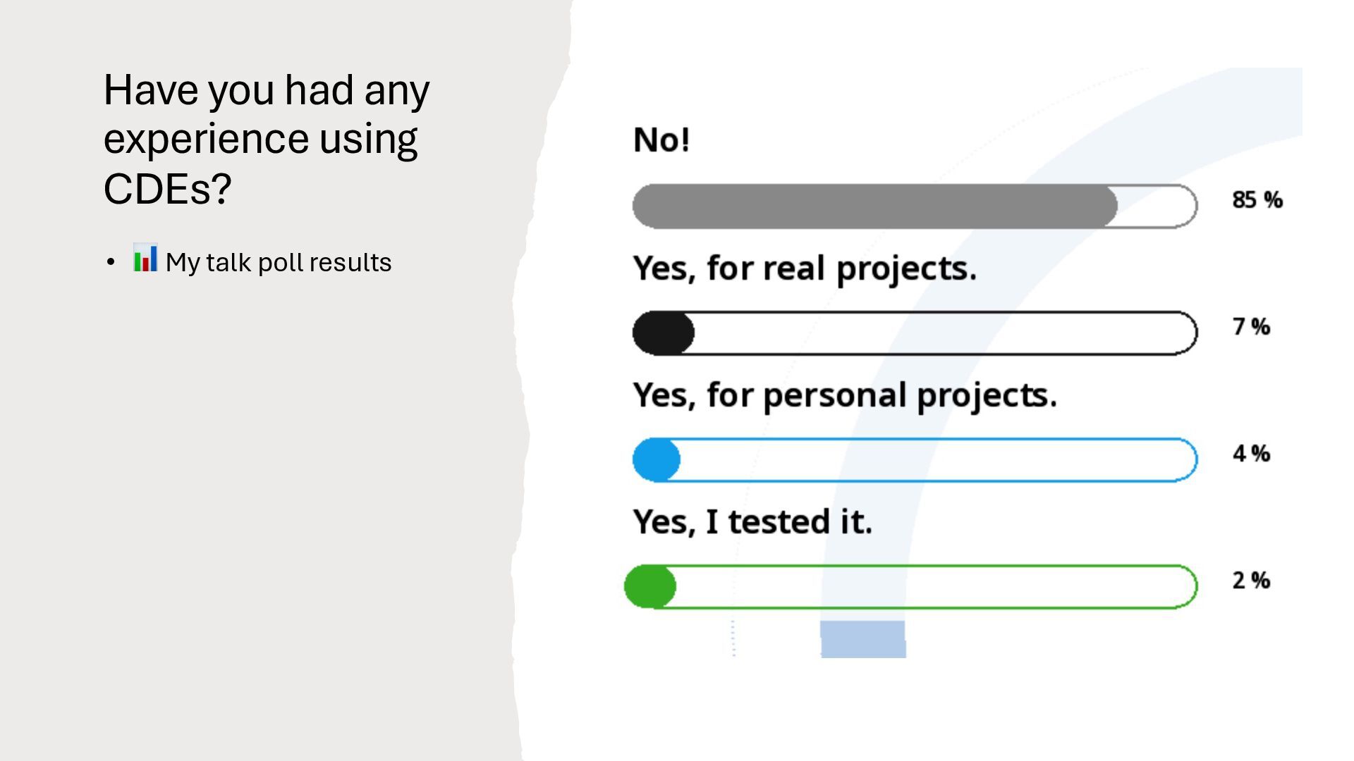Select the 'Yes, I tested it.' label

point(752,522)
